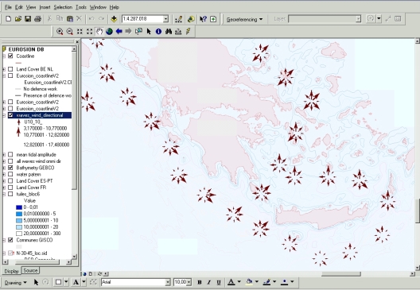This screenshot has width=420, height=290.
Task: Toggle Underline text formatting
Action: coord(219,282)
